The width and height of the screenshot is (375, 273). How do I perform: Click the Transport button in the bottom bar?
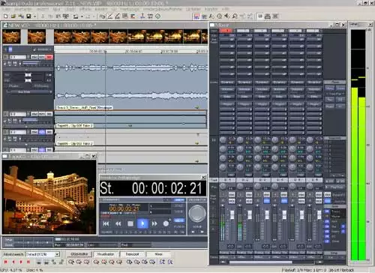132,254
